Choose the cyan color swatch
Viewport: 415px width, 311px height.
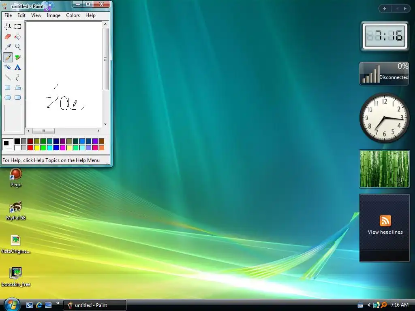pyautogui.click(x=49, y=147)
